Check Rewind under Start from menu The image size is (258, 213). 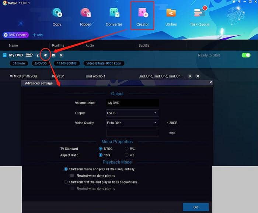coord(72,175)
